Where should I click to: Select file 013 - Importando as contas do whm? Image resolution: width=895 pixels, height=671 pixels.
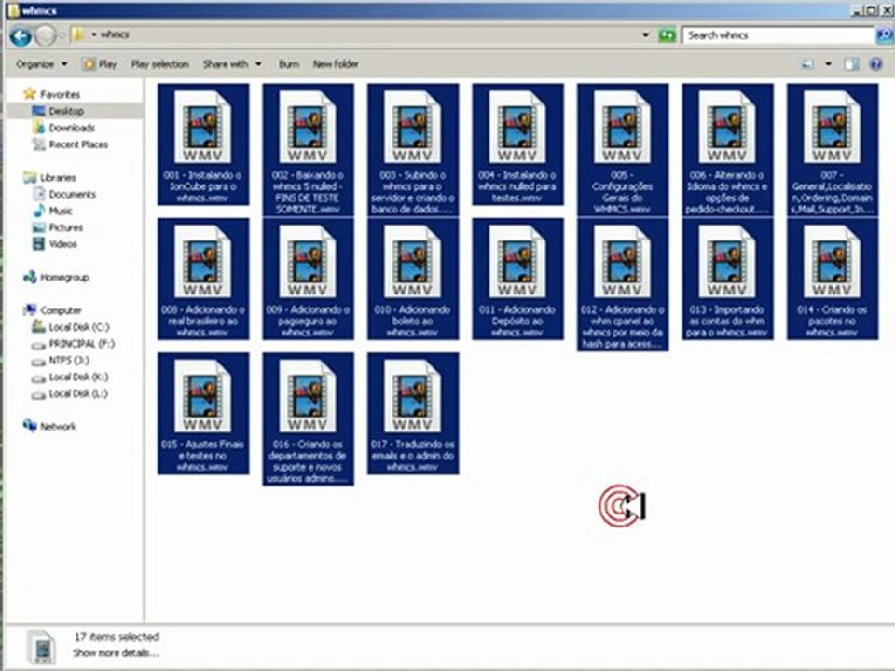coord(728,279)
